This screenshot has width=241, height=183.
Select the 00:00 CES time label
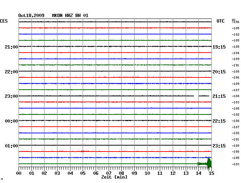(x=11, y=121)
